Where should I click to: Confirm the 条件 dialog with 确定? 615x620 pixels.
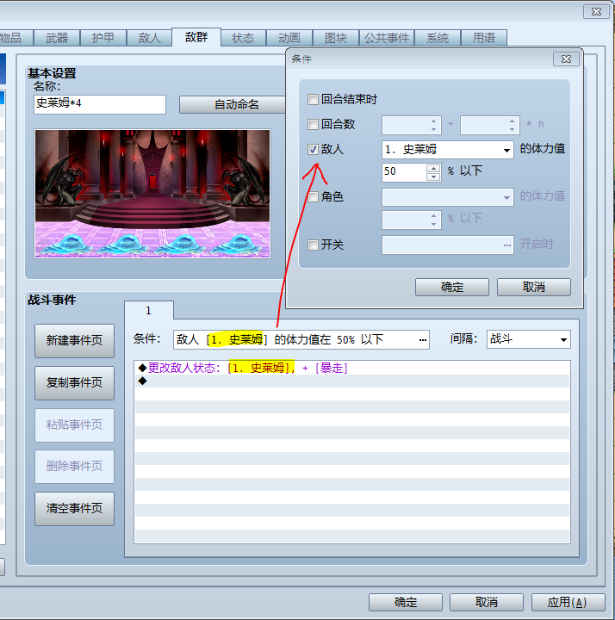click(x=451, y=287)
